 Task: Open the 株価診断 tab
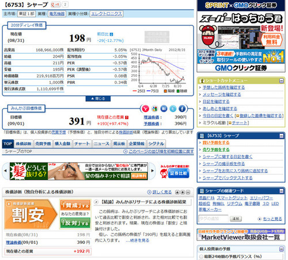click(24, 144)
